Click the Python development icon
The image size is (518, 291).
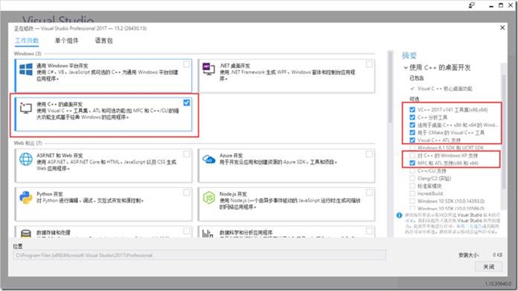coord(26,198)
